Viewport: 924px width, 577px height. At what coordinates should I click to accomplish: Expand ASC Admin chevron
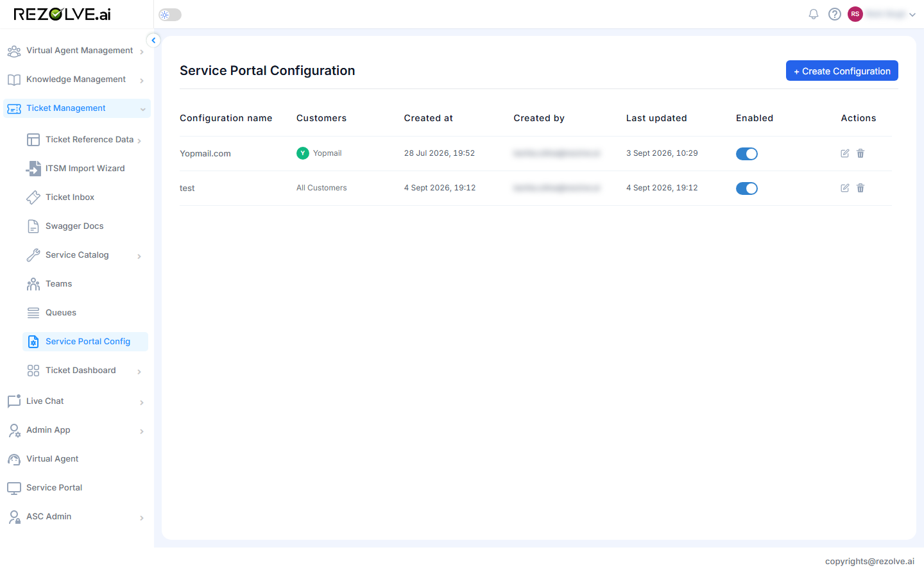pyautogui.click(x=142, y=518)
